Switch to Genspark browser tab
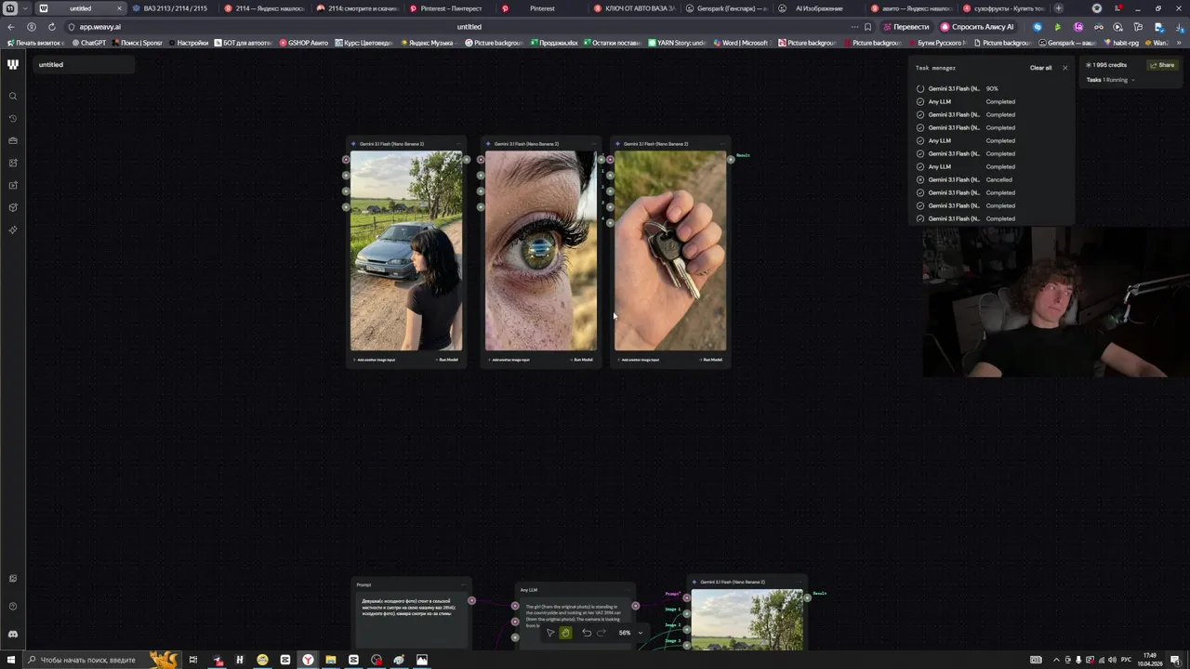Screen dimensions: 1190x669 726,8
